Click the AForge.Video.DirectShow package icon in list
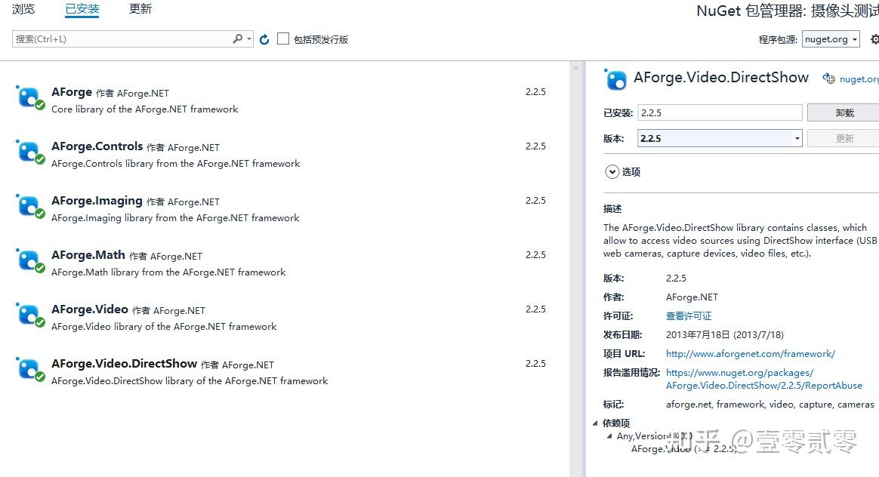 (x=30, y=368)
